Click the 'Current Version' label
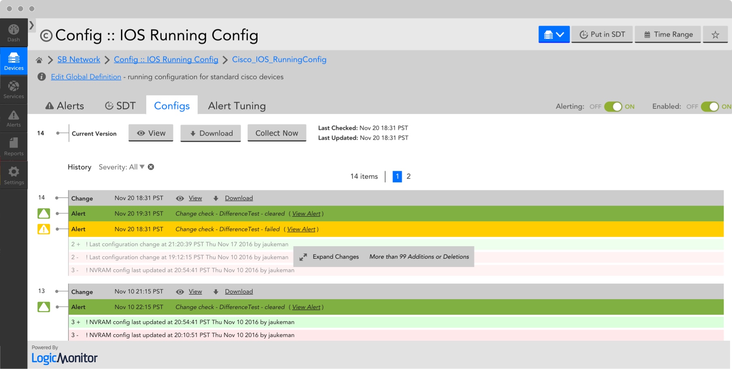Screen dimensions: 732x369 (x=94, y=134)
